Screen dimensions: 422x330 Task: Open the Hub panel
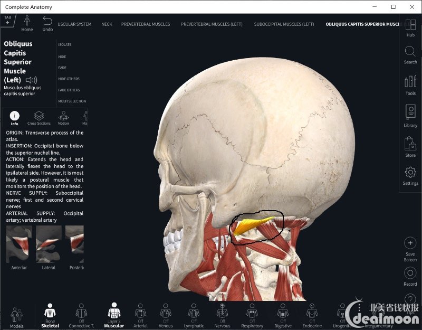point(410,28)
